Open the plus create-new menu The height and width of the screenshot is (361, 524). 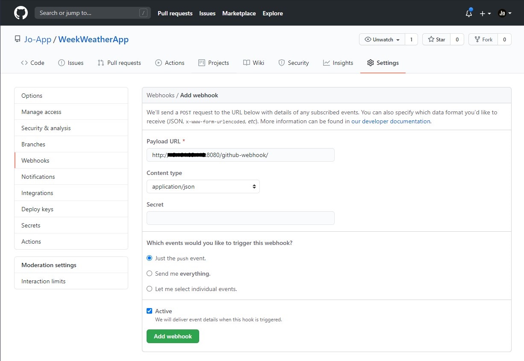point(485,13)
